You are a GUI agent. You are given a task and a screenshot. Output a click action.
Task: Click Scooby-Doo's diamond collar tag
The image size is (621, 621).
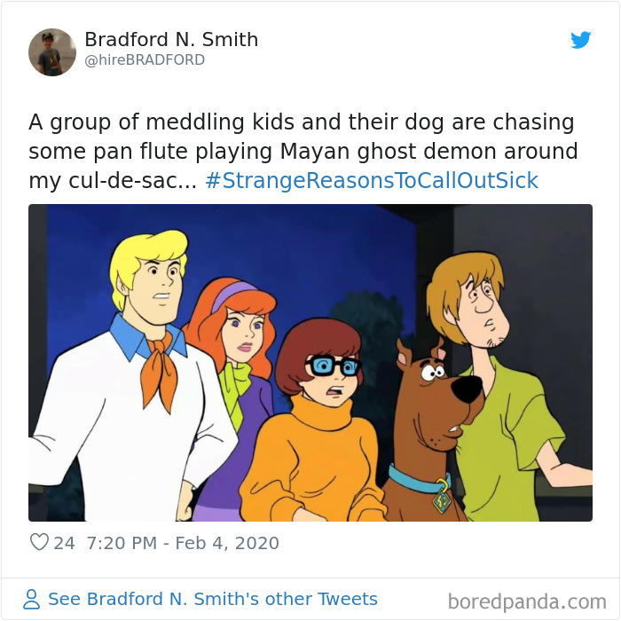(x=442, y=500)
